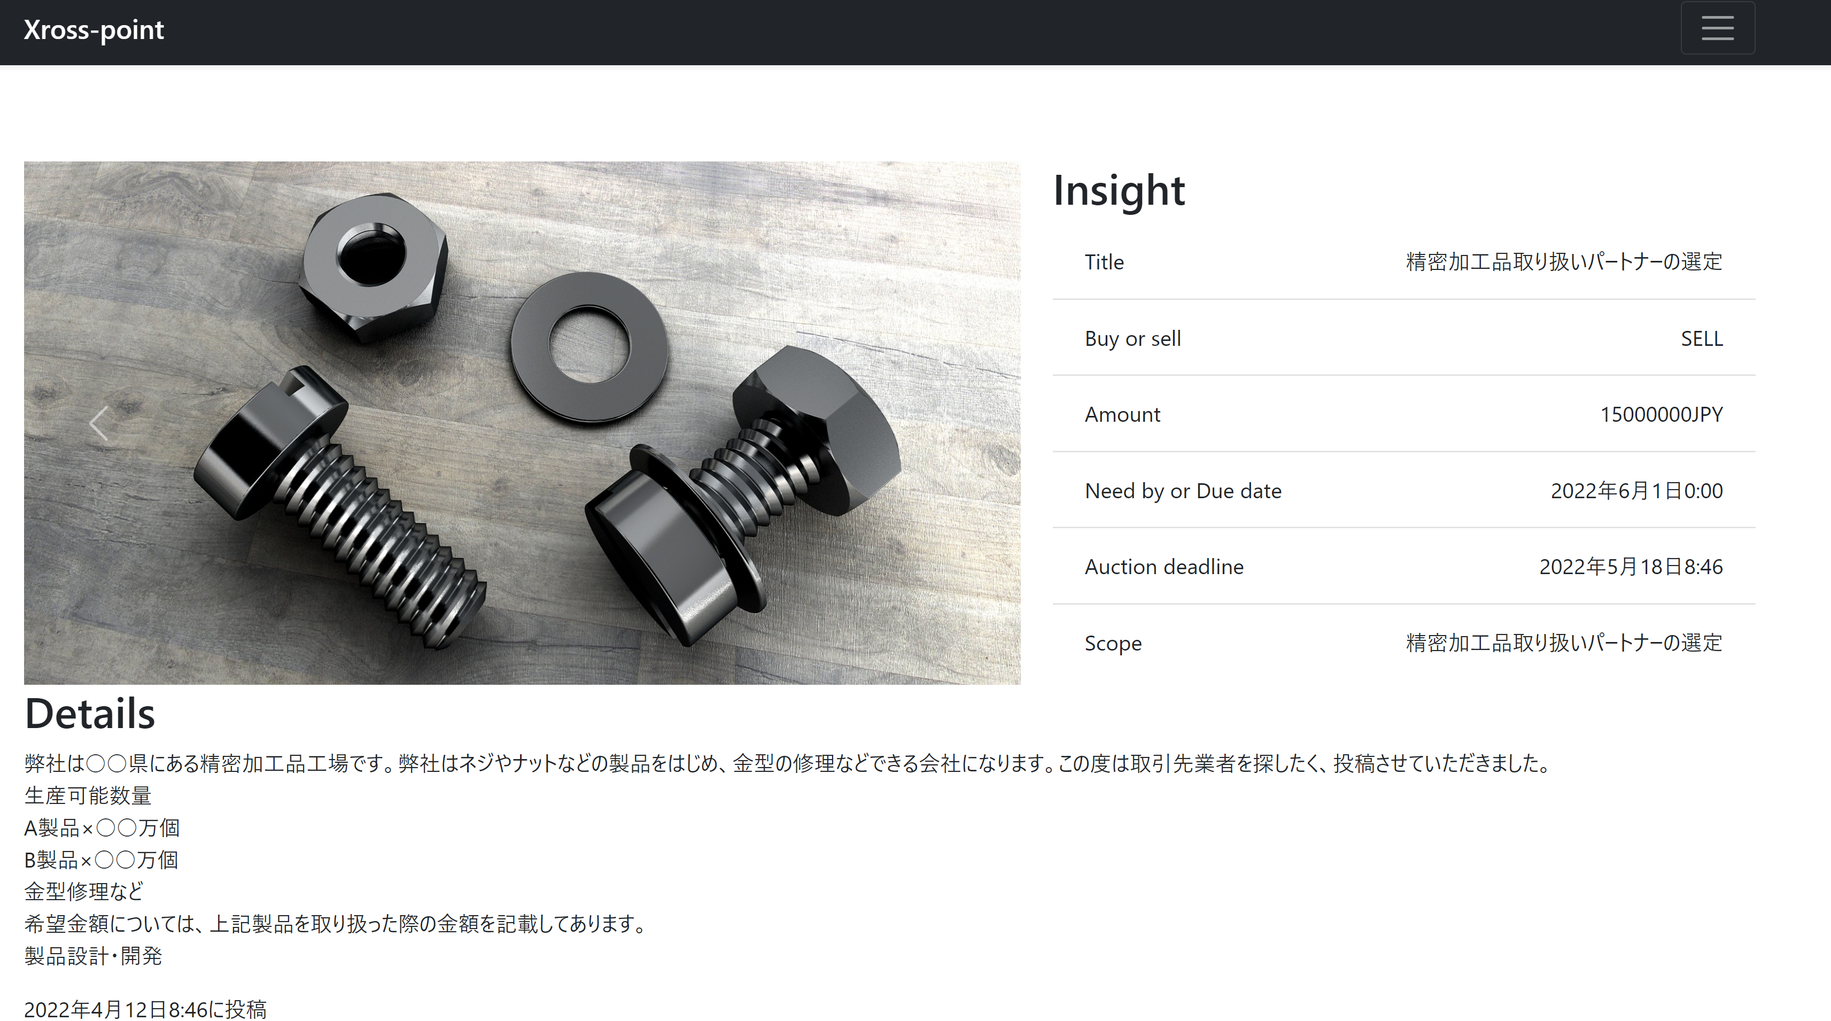Click the 15000000JPY amount value
This screenshot has width=1831, height=1021.
1661,414
